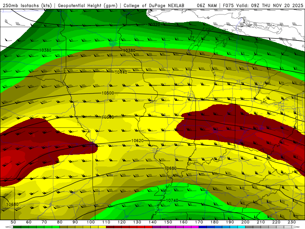
Task: Click the 230 value on the color scale
Action: click(x=292, y=222)
